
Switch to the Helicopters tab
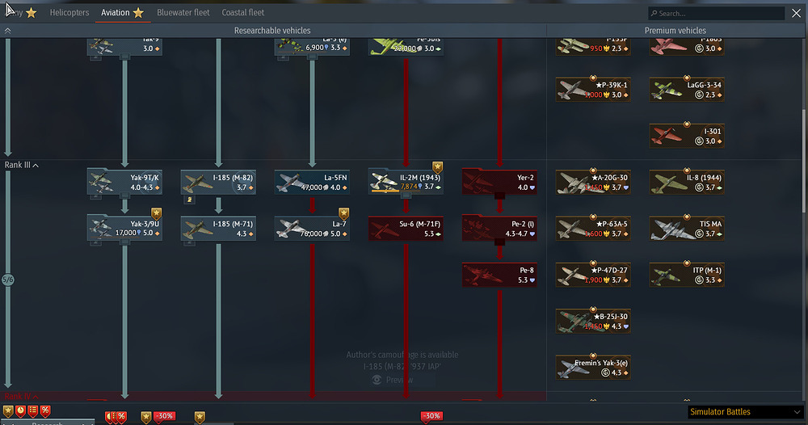(69, 13)
